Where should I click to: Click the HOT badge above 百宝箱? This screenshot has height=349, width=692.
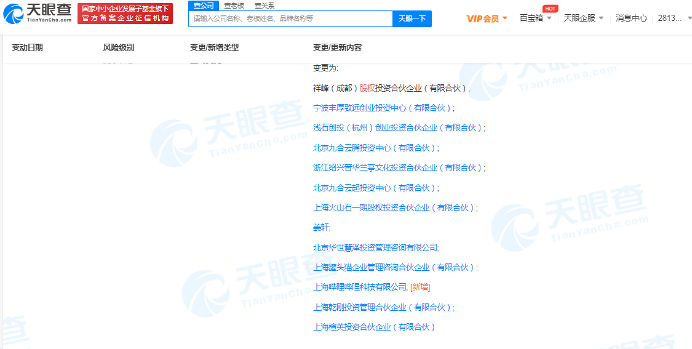(549, 9)
